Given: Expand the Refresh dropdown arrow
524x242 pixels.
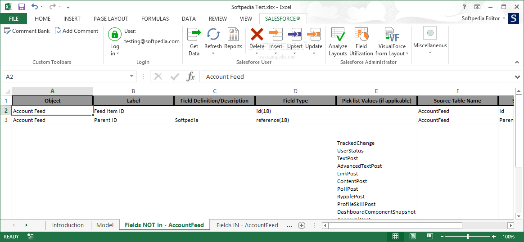Looking at the screenshot, I should coord(213,54).
